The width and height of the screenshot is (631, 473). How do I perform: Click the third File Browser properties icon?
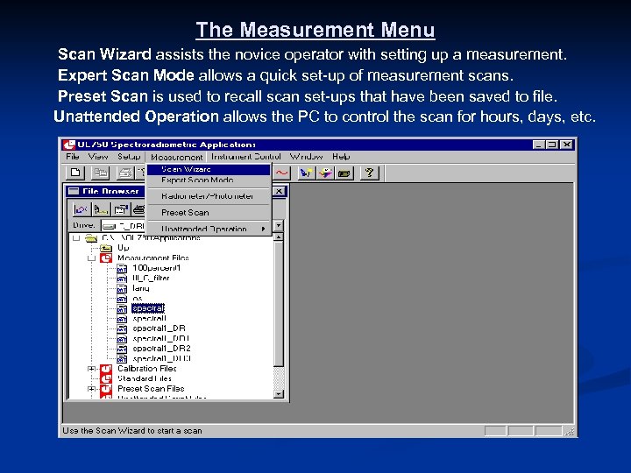121,209
